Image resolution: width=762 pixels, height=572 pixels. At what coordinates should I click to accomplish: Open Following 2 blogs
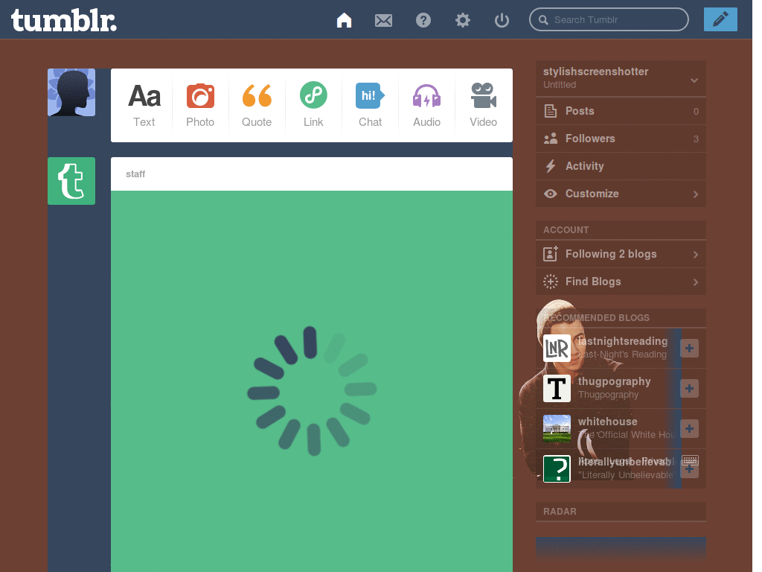[621, 254]
